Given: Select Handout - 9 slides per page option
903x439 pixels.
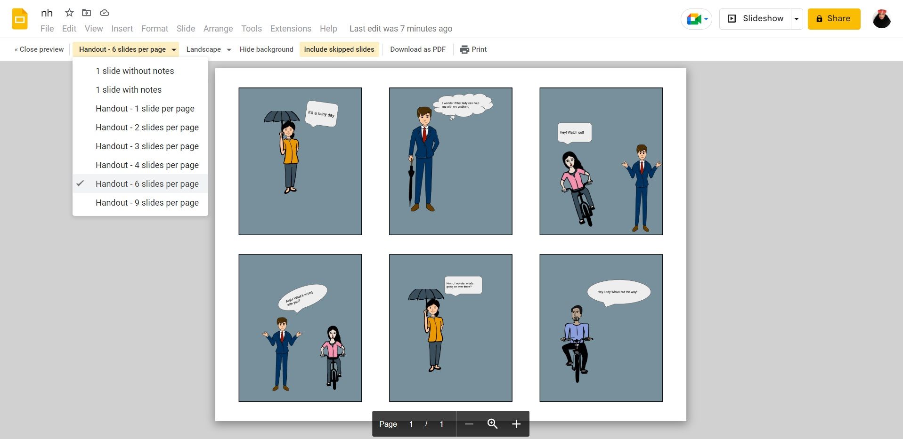Looking at the screenshot, I should [147, 202].
